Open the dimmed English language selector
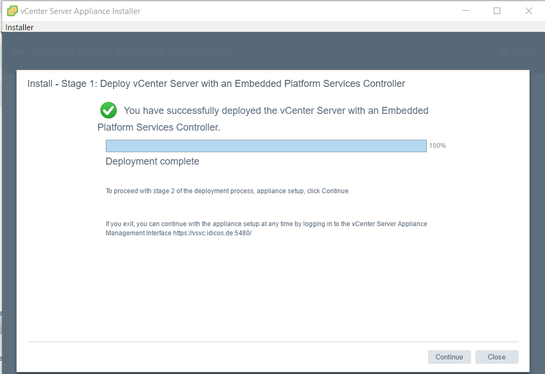The height and width of the screenshot is (374, 545). [x=517, y=52]
